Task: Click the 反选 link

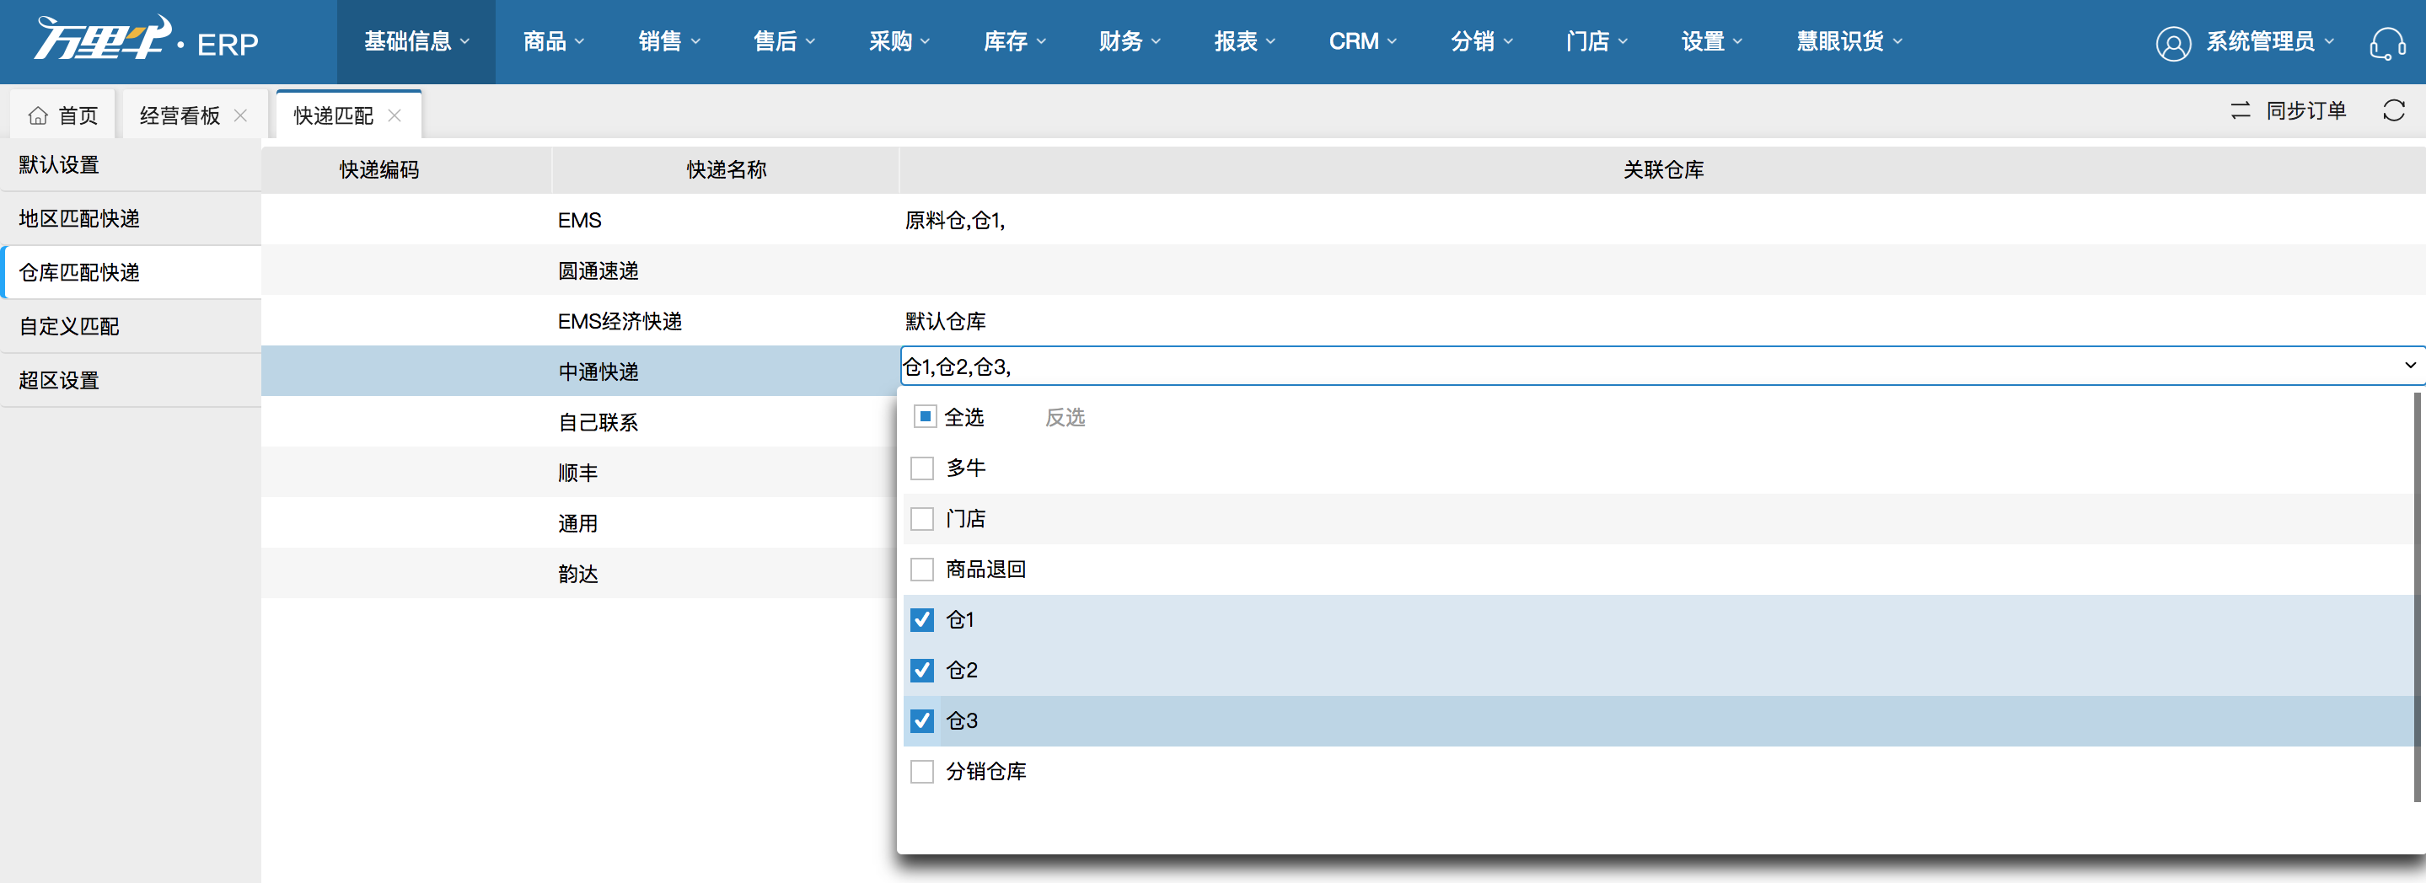Action: pos(1064,417)
